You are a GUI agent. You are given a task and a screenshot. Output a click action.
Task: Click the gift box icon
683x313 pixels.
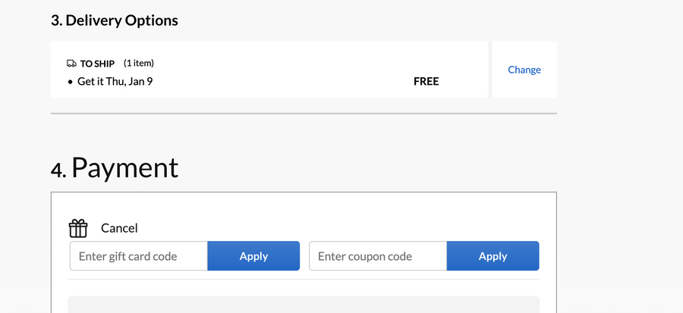coord(78,227)
